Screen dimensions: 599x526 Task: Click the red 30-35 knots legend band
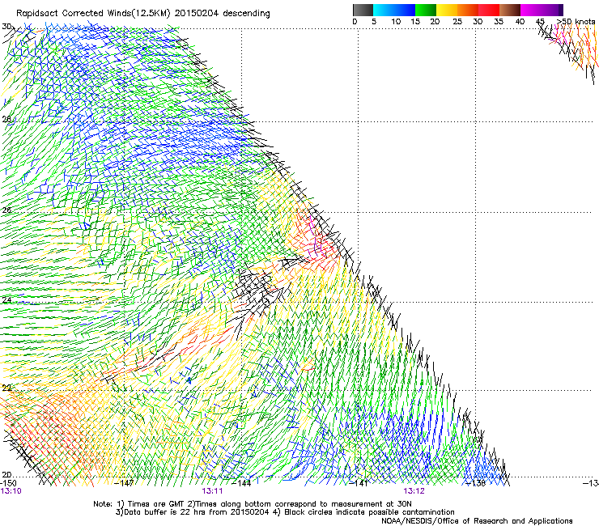click(489, 10)
